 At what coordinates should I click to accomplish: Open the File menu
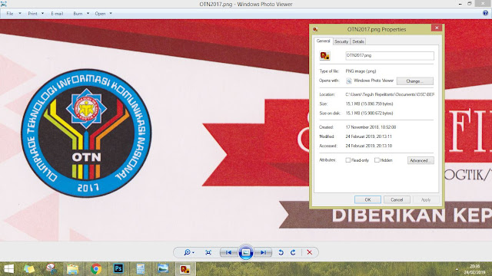pos(10,14)
